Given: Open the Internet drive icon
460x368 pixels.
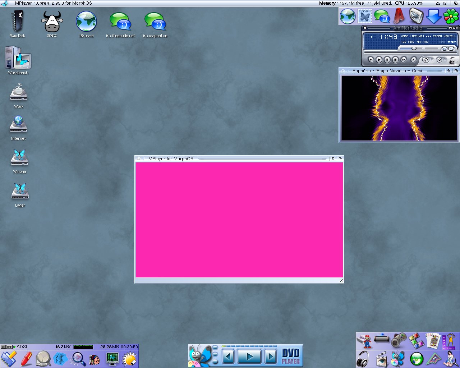Looking at the screenshot, I should [18, 128].
